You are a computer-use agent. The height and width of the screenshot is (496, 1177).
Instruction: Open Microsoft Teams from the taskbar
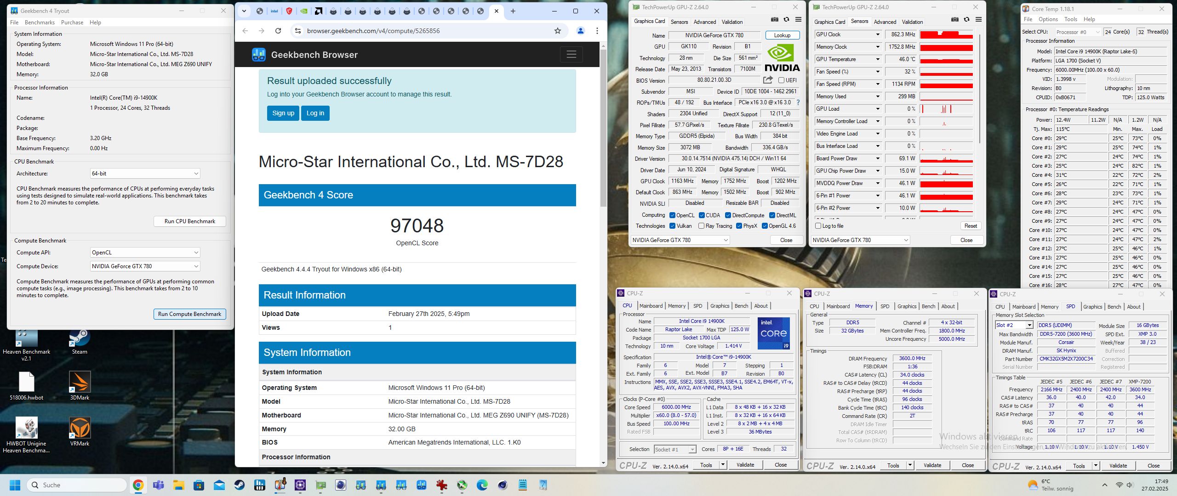(158, 485)
